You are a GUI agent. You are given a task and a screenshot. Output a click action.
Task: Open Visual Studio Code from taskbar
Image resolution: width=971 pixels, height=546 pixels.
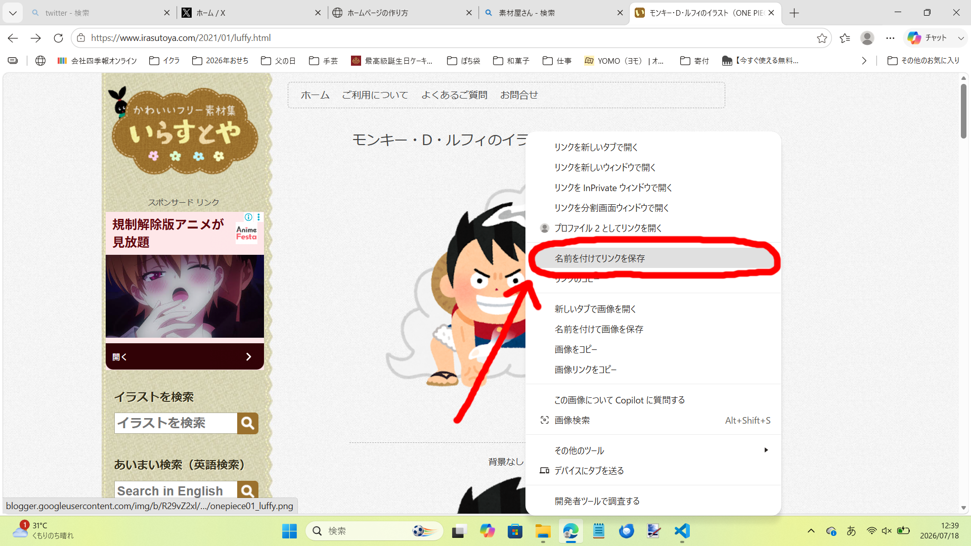682,531
